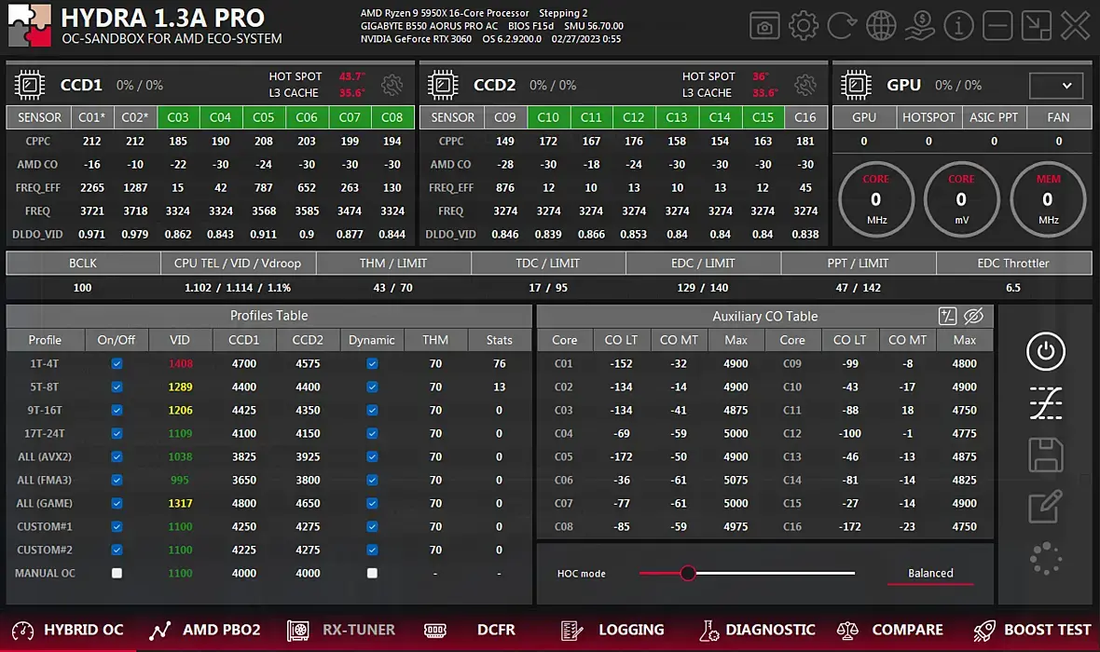This screenshot has width=1100, height=652.
Task: Click the GPU chip icon
Action: coord(856,85)
